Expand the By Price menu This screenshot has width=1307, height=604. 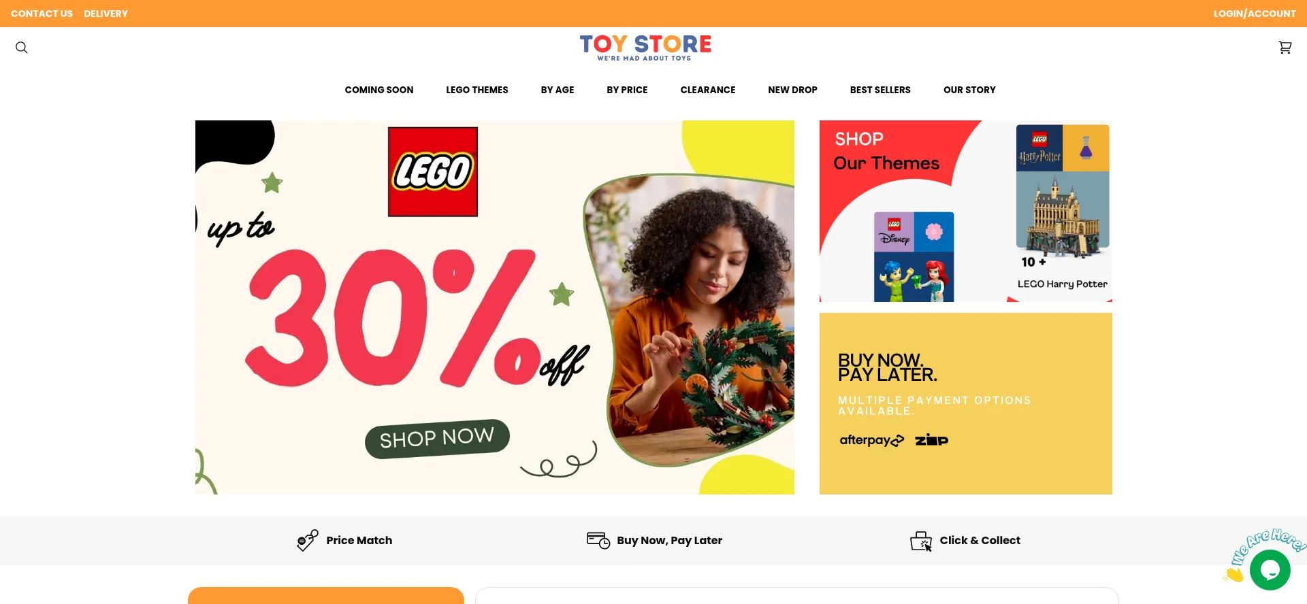[x=627, y=90]
